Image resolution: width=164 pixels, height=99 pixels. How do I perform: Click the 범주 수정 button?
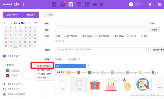click(60, 72)
